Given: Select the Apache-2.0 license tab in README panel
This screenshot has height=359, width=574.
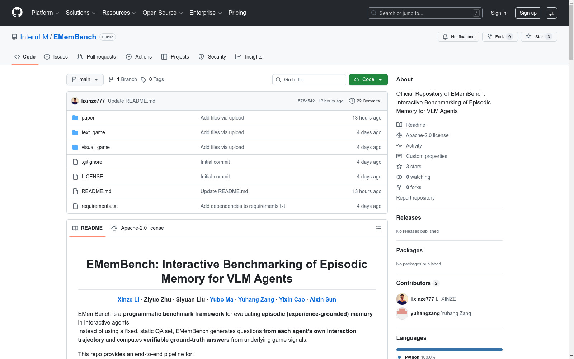Looking at the screenshot, I should (x=138, y=228).
